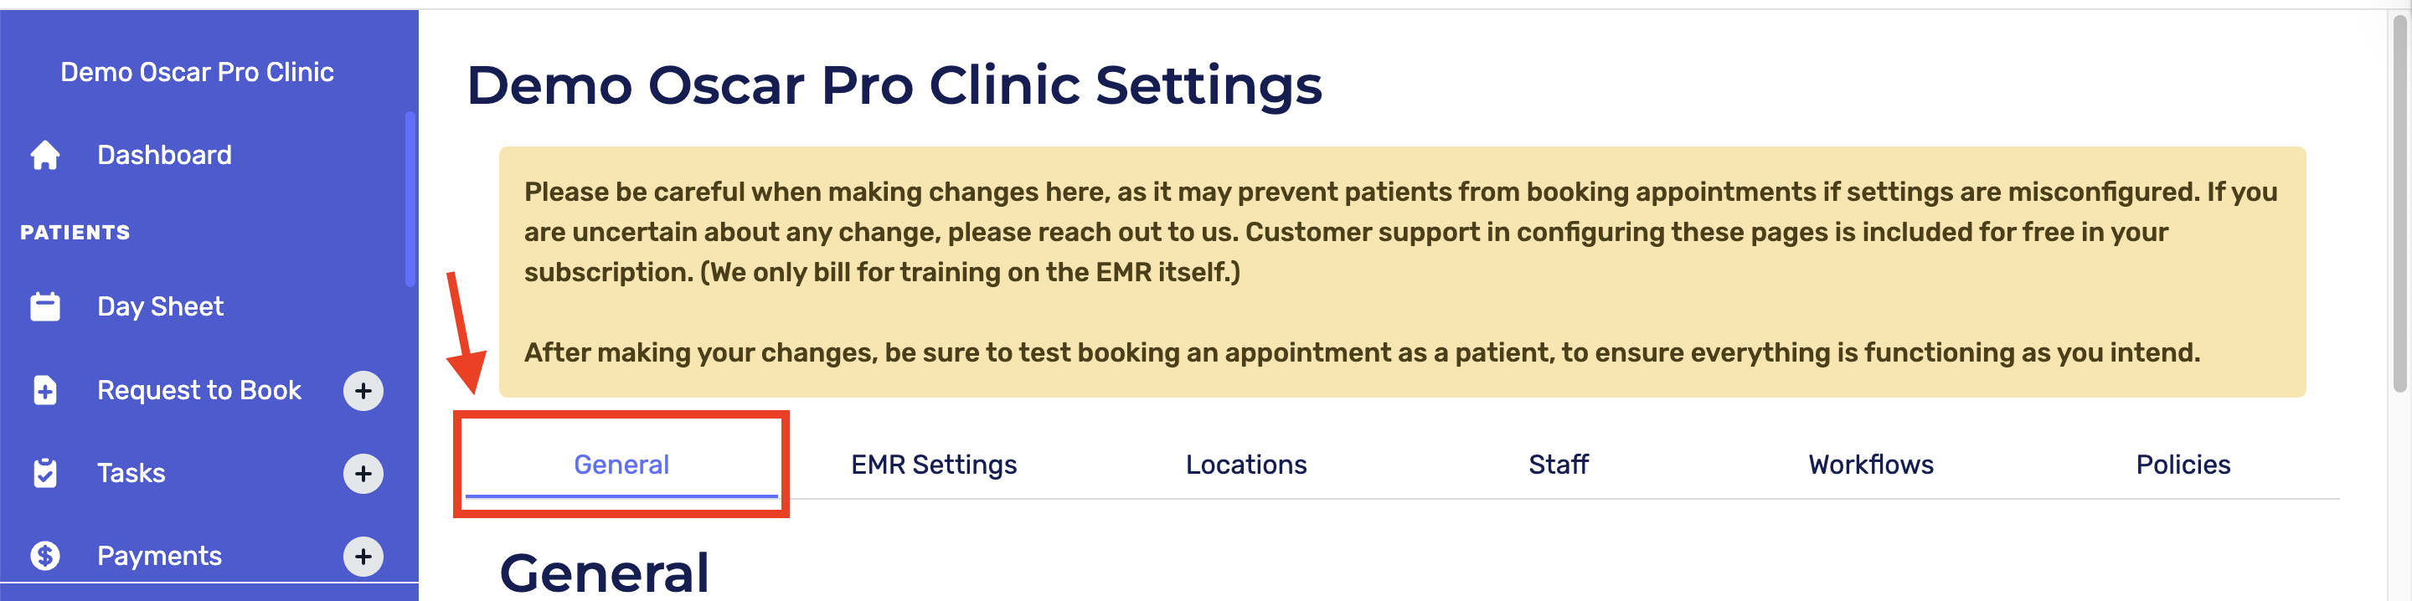Open the Locations tab
This screenshot has height=601, width=2412.
pyautogui.click(x=1245, y=465)
